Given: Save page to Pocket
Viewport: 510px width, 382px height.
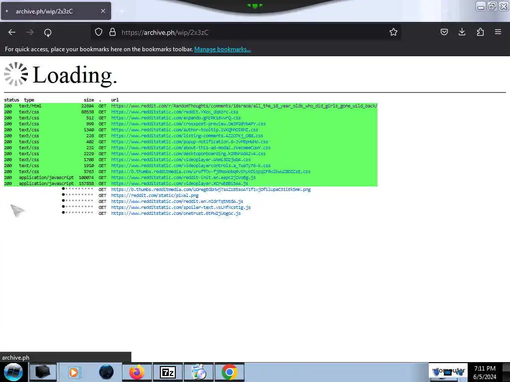Looking at the screenshot, I should (x=444, y=32).
